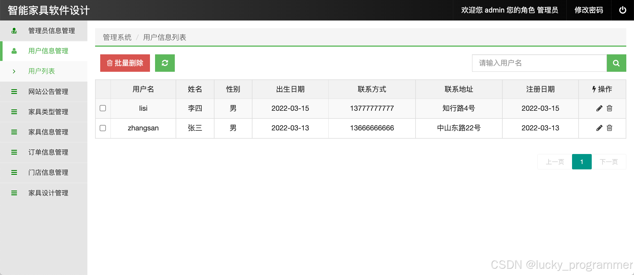Click address cell 知行路4号
Viewport: 634px width, 275px height.
pyautogui.click(x=459, y=108)
